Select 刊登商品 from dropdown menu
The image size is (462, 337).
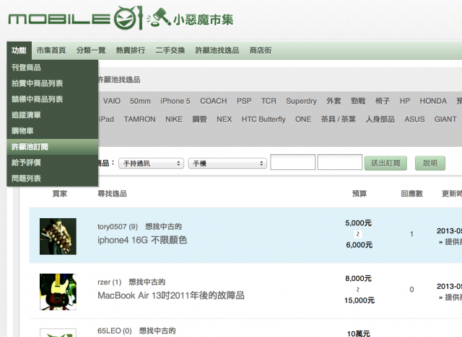click(53, 68)
